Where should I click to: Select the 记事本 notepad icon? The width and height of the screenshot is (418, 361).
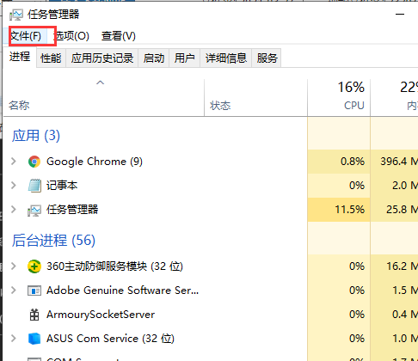(x=34, y=186)
